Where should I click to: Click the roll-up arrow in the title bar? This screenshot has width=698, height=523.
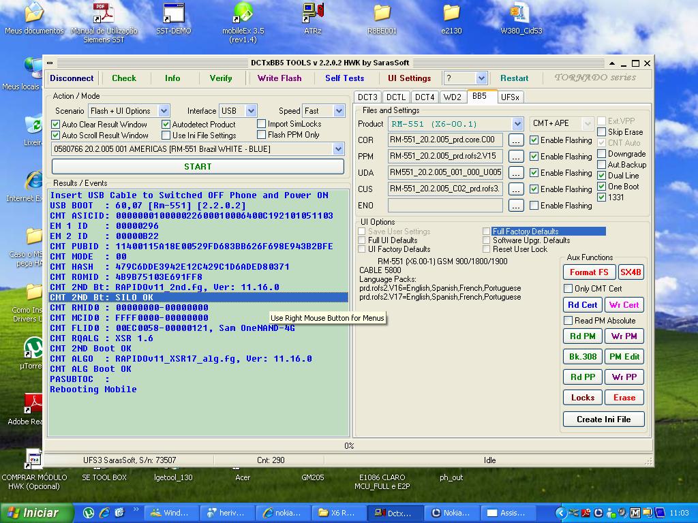click(x=612, y=63)
